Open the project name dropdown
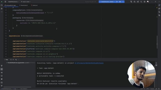The image size is (161, 90). coord(14,2)
